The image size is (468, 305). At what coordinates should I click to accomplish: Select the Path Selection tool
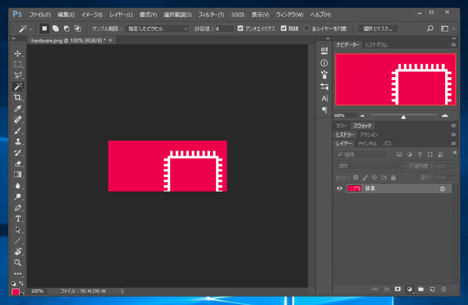pos(17,230)
